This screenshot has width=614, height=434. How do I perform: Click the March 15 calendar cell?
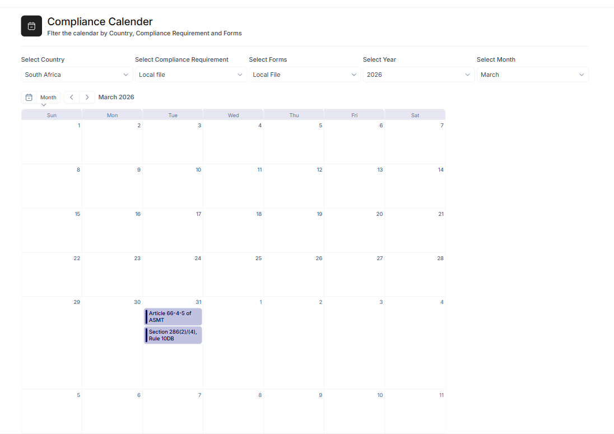coord(52,230)
